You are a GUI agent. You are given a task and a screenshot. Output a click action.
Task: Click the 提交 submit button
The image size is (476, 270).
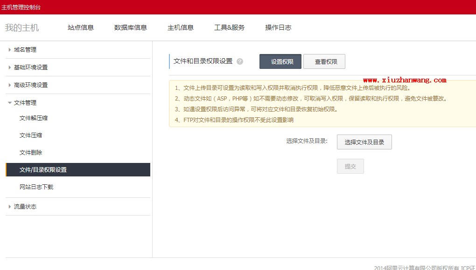tap(350, 166)
